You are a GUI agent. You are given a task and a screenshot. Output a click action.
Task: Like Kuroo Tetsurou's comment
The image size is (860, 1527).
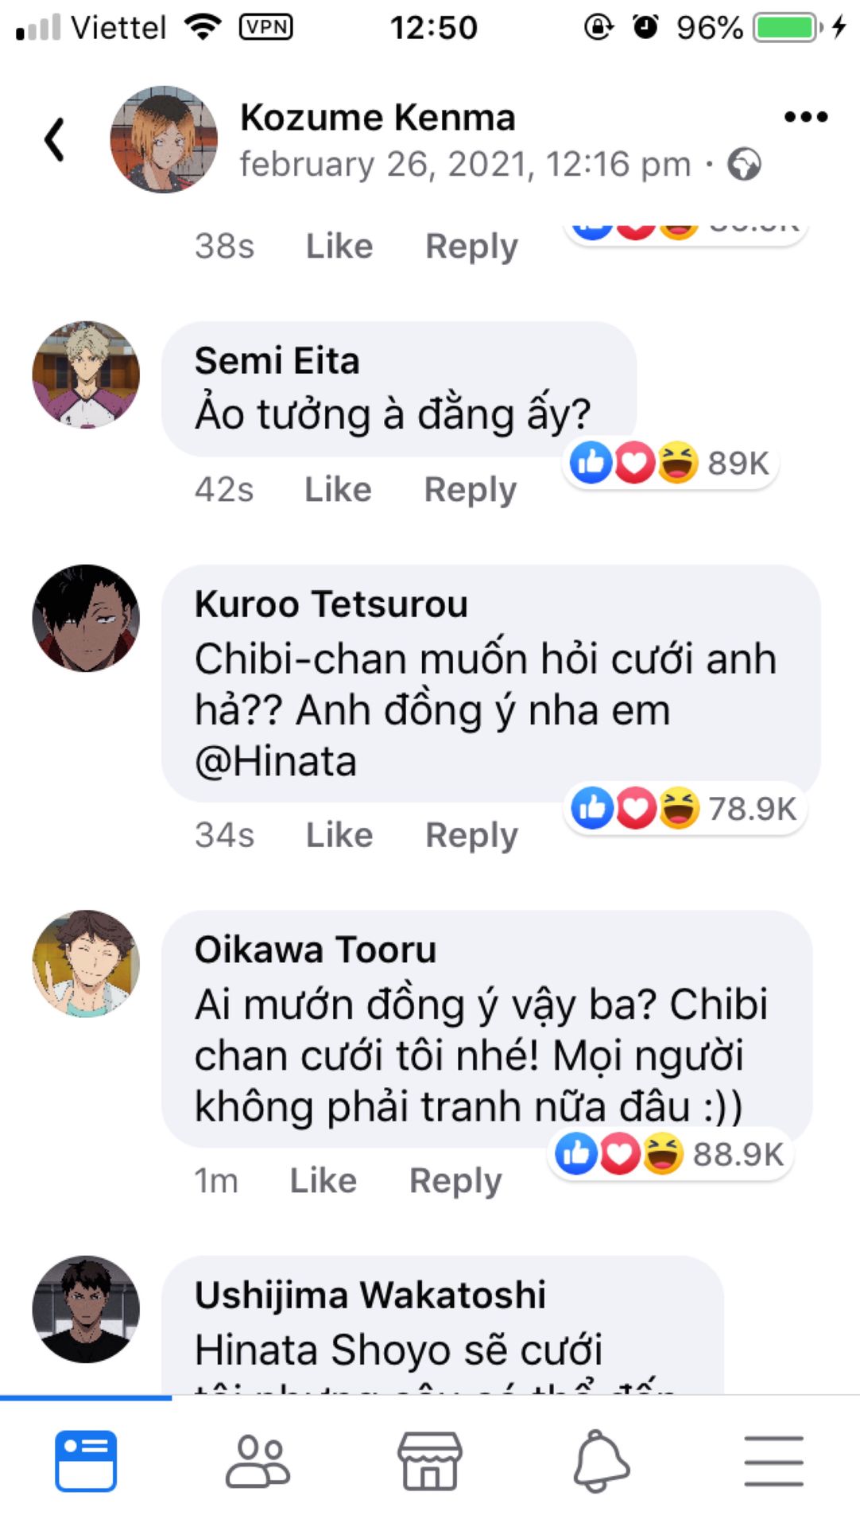[339, 835]
